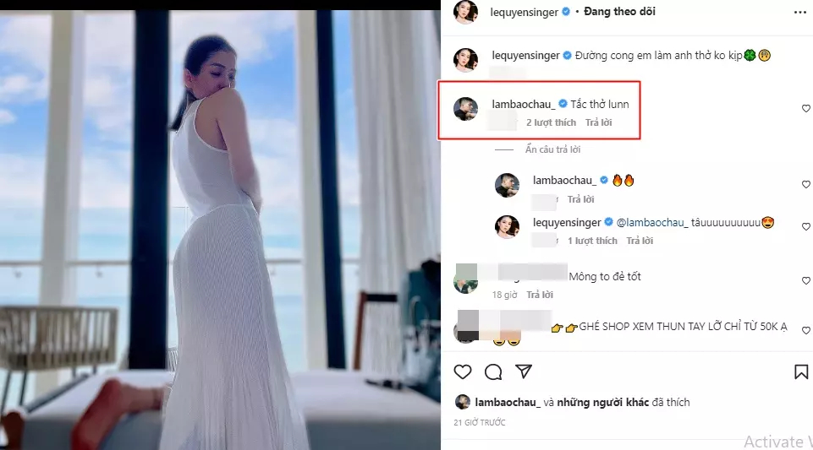
Task: Open comments with the speech bubble icon
Action: [x=493, y=371]
